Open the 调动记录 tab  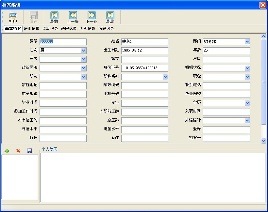pyautogui.click(x=50, y=29)
